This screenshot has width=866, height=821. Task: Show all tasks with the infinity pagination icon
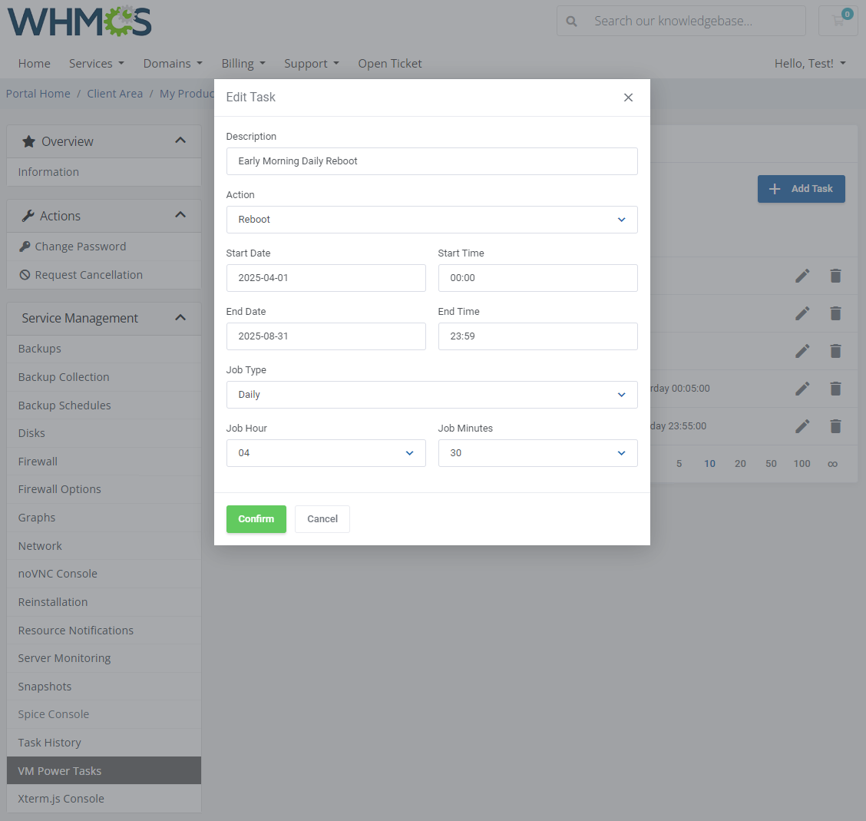[831, 463]
